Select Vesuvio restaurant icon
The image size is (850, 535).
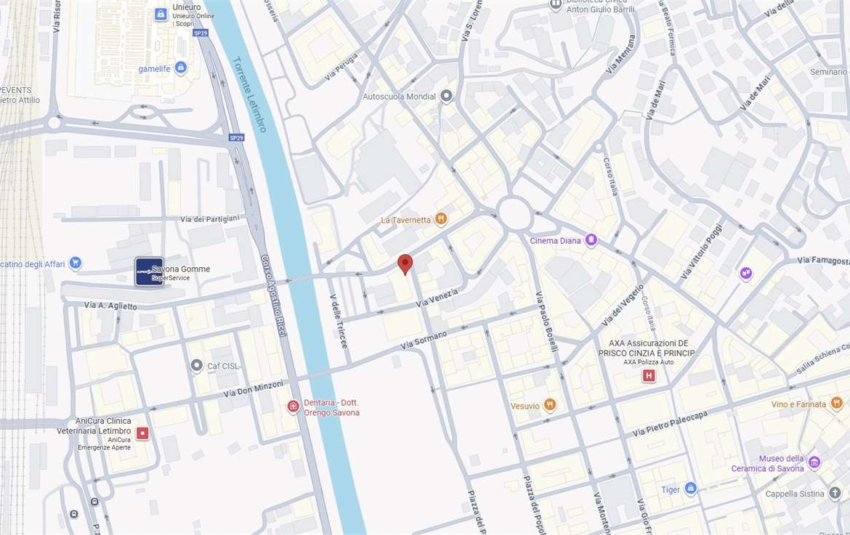550,406
